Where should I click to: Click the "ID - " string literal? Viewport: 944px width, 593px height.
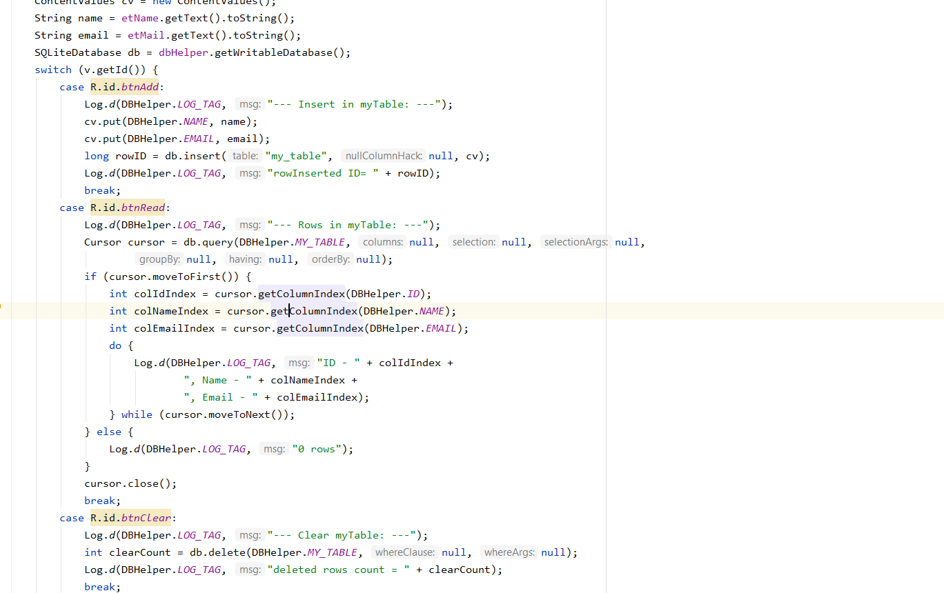339,363
